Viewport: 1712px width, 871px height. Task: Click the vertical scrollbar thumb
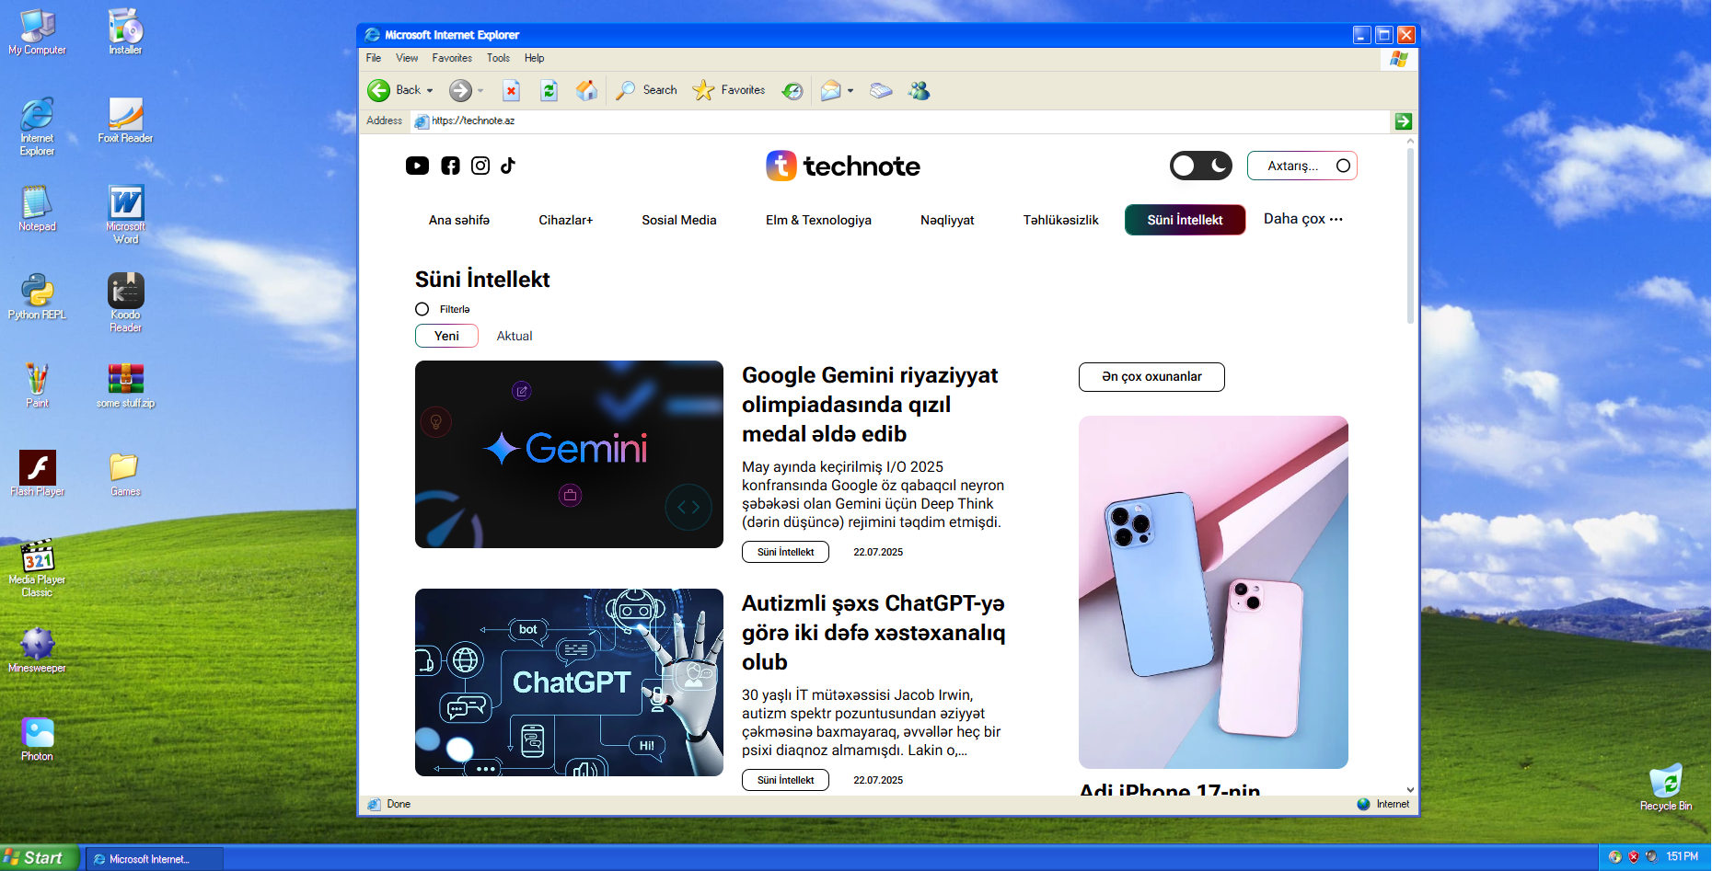pyautogui.click(x=1410, y=235)
